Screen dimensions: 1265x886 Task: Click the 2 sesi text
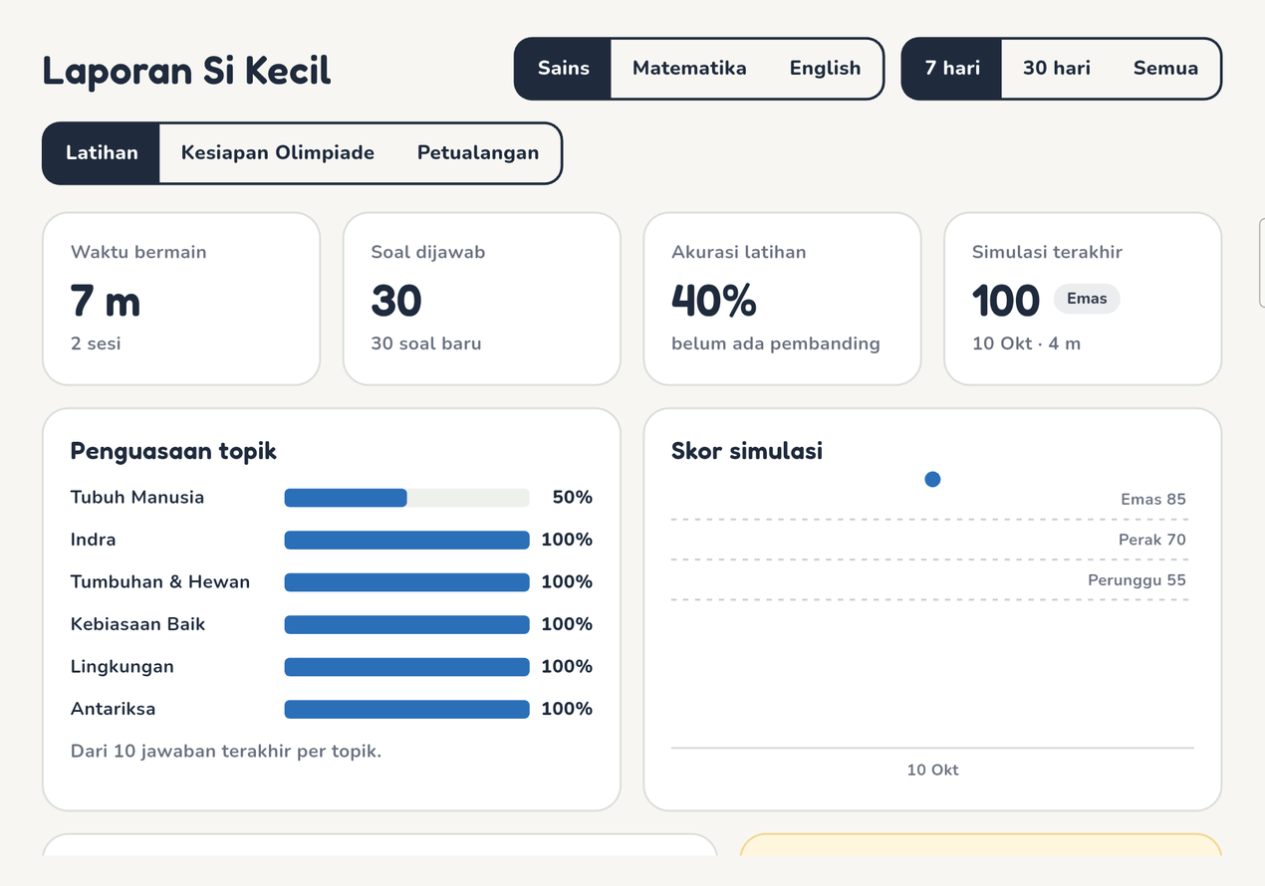pyautogui.click(x=96, y=343)
